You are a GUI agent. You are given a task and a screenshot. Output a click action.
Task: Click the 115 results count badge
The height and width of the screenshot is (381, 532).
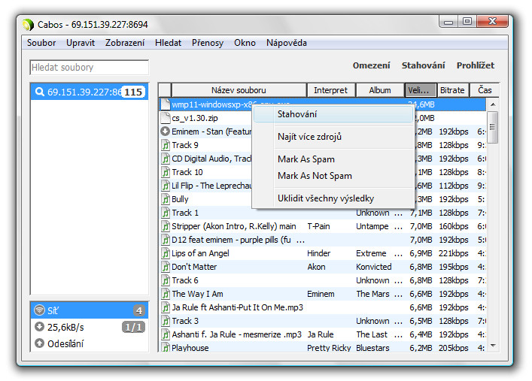pyautogui.click(x=133, y=92)
